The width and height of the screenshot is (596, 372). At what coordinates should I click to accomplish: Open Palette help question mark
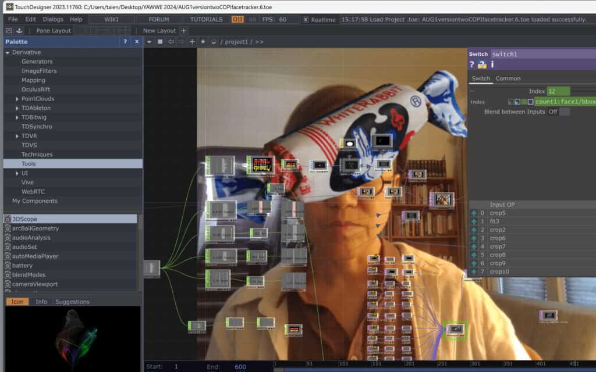125,42
